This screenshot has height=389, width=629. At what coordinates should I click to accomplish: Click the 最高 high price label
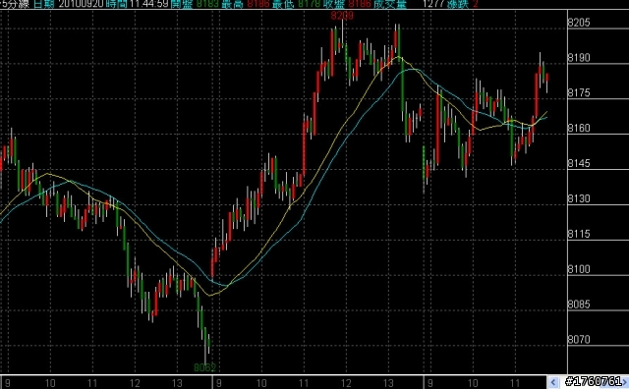(232, 4)
